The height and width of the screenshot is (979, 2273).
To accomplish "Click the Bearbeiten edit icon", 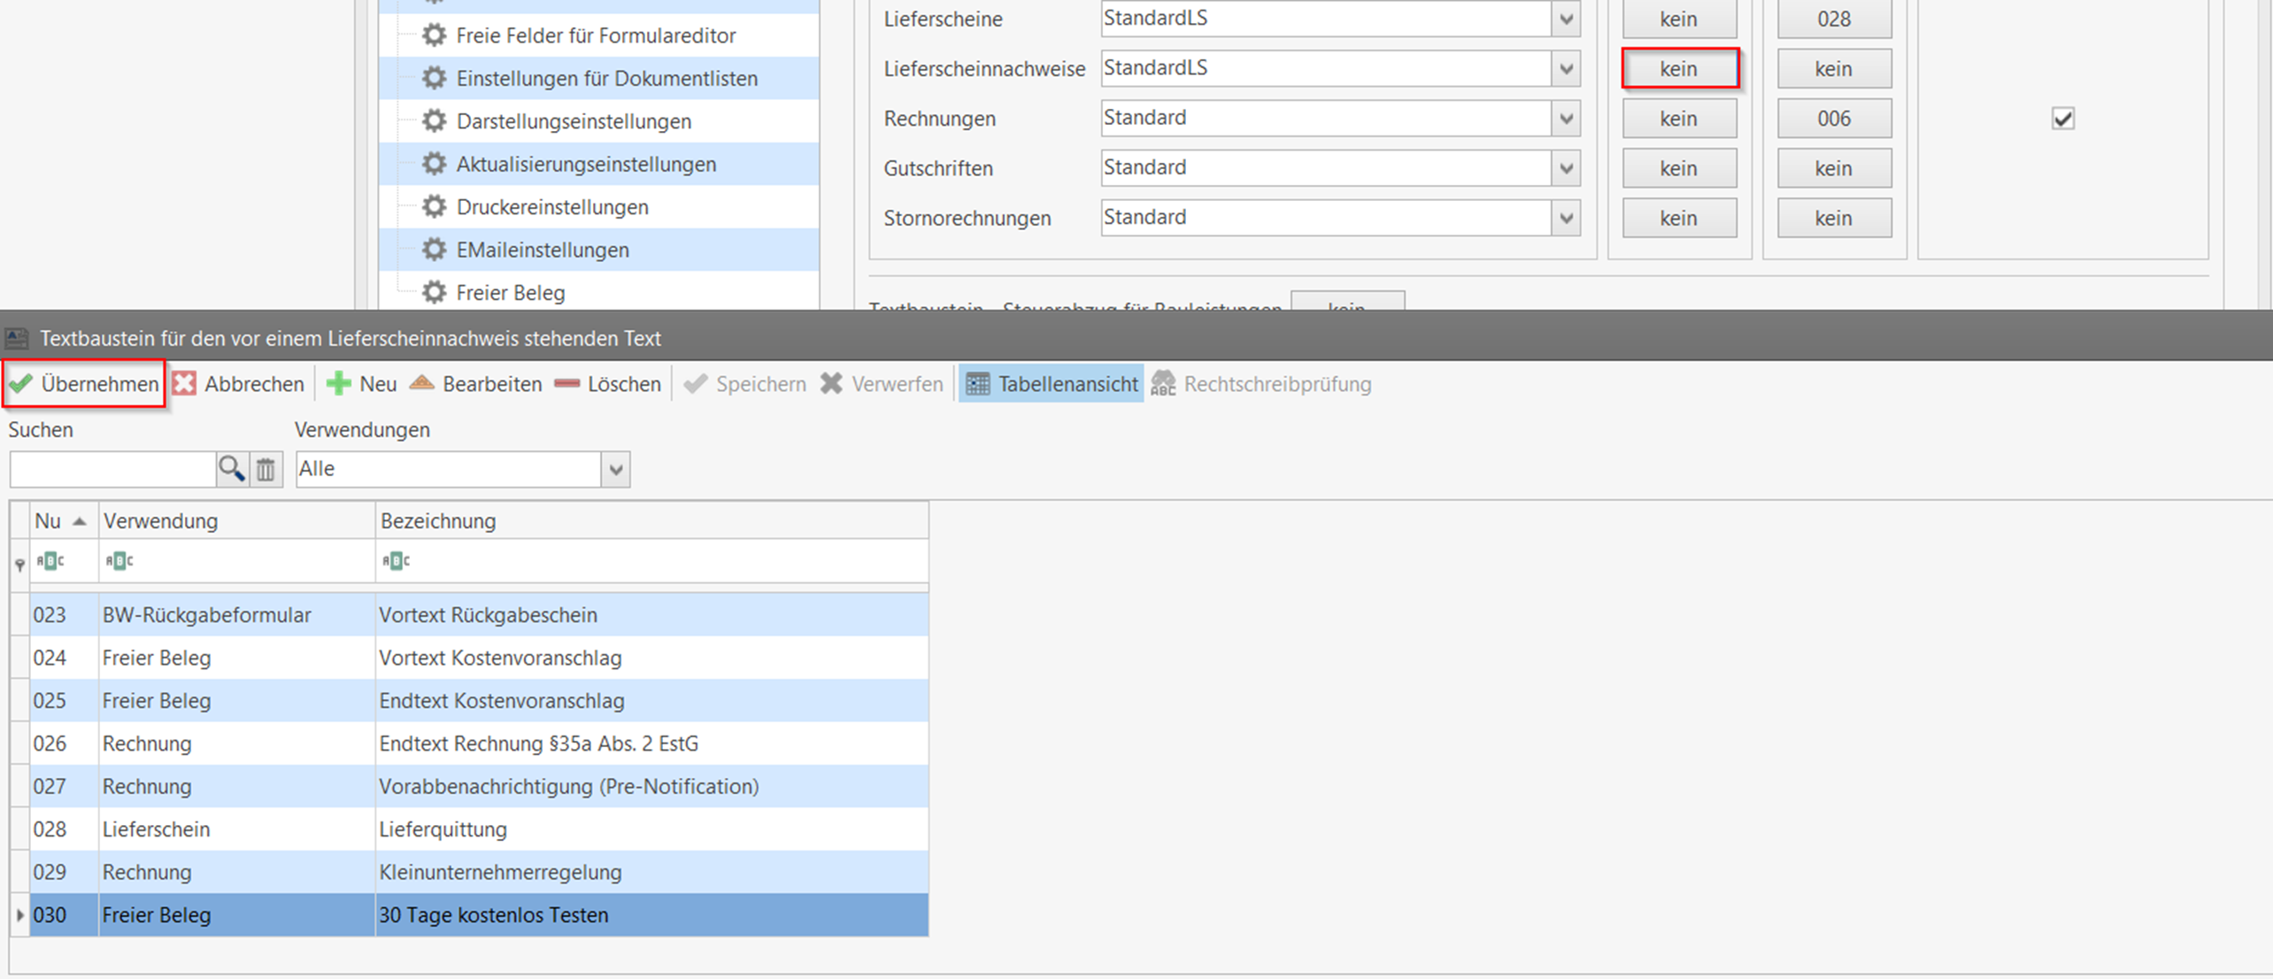I will point(422,383).
